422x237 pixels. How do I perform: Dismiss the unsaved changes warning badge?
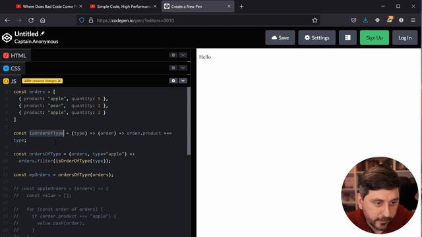[59, 81]
